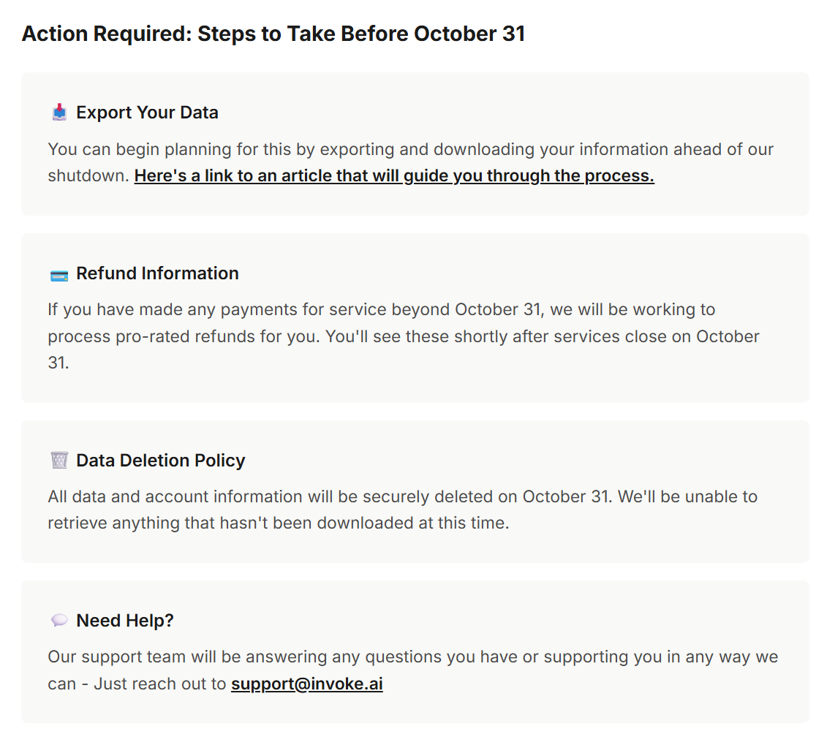Select the "Refund Information" heading
This screenshot has height=737, width=816.
point(157,273)
